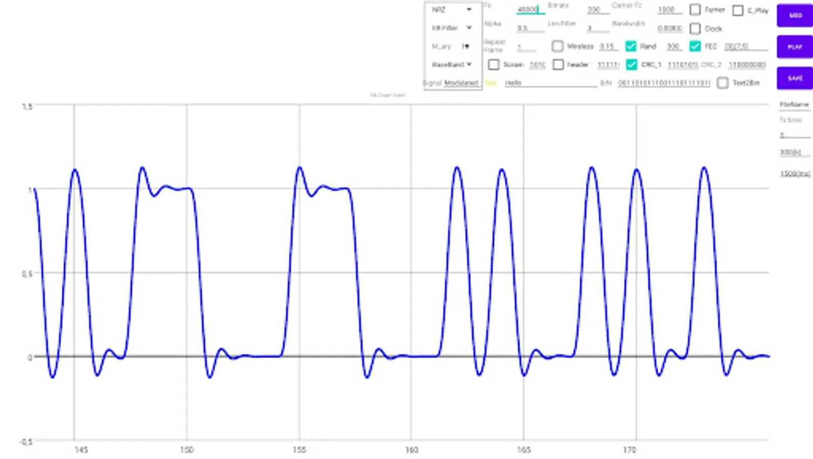Uncheck the CRC_1 checkbox
This screenshot has width=813, height=459.
coord(631,65)
